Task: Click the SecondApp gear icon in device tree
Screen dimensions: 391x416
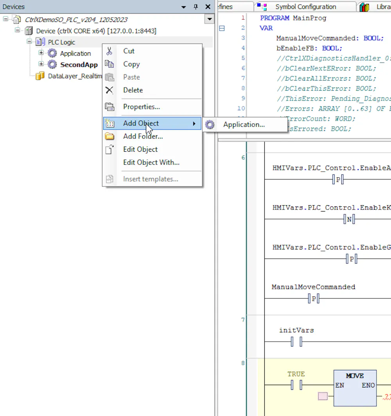Action: [52, 65]
